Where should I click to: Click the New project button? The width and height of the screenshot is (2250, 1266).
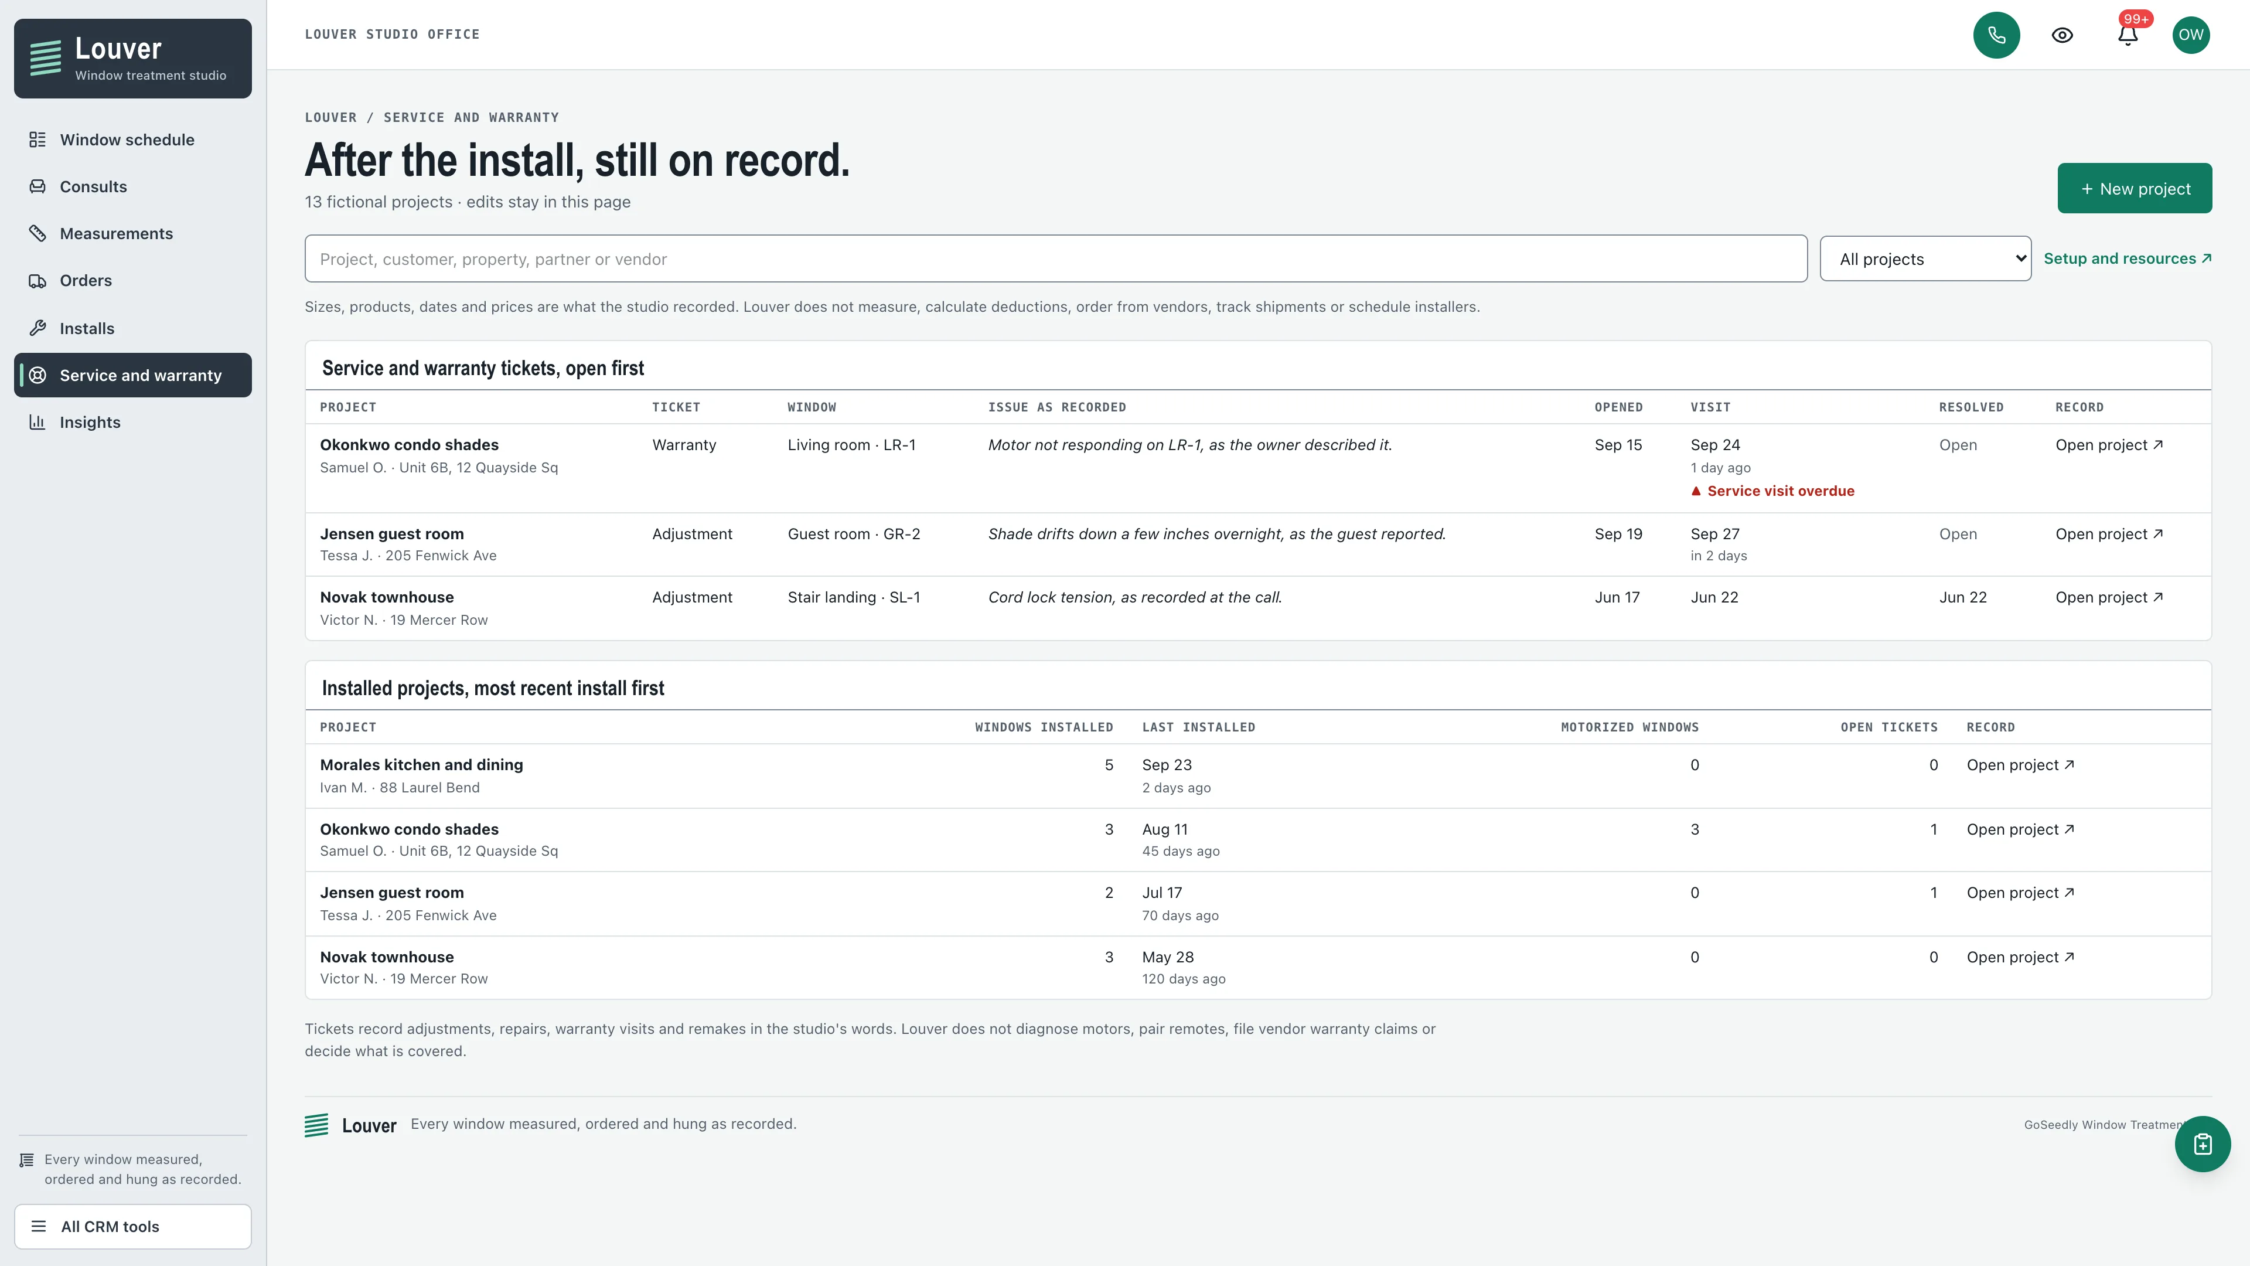(x=2135, y=188)
